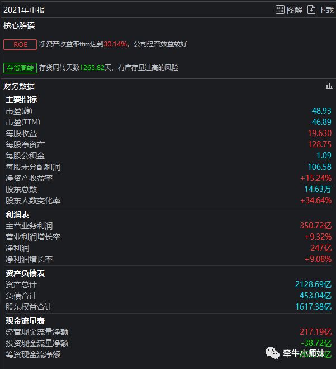Click the -38.72亿 investing cash flow
The width and height of the screenshot is (336, 369).
coord(316,343)
